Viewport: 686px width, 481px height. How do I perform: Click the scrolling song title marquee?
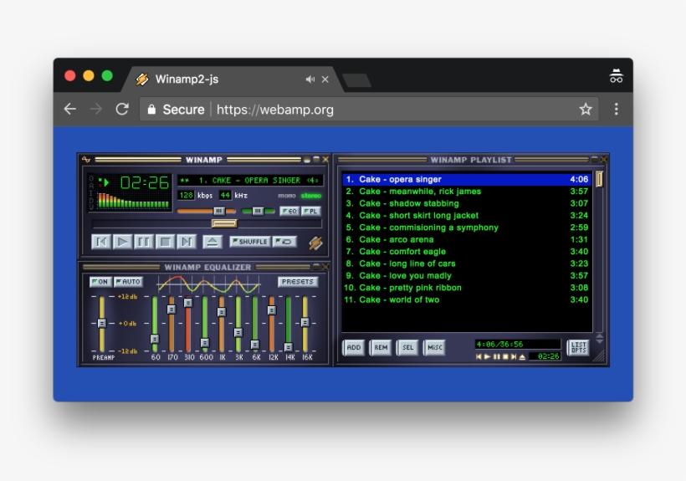point(250,180)
